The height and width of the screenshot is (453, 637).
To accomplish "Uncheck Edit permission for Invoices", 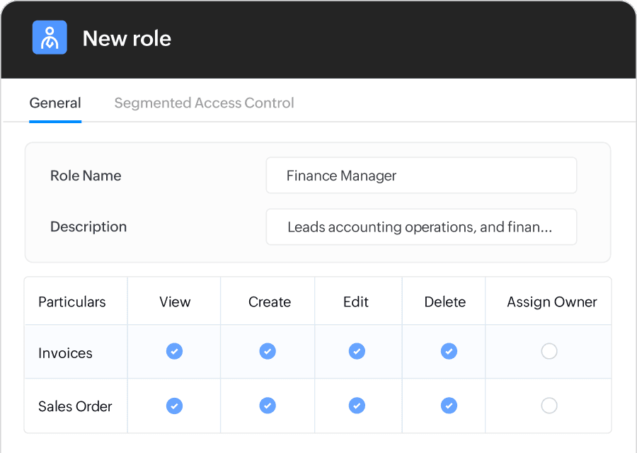I will tap(357, 351).
